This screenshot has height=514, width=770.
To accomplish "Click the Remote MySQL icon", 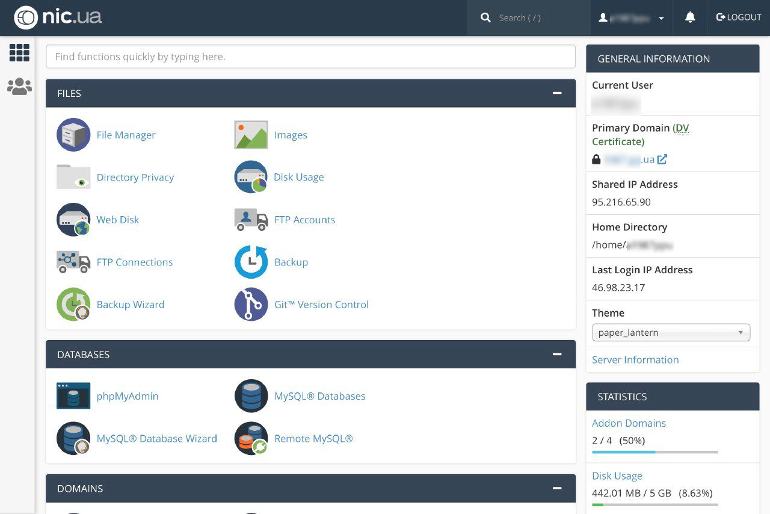I will (251, 438).
